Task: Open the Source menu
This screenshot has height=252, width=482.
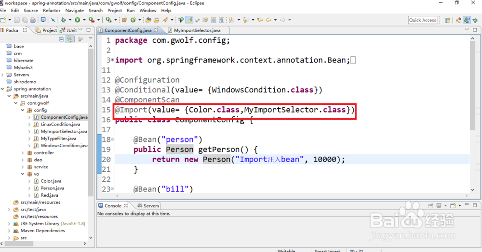Action: pos(31,11)
